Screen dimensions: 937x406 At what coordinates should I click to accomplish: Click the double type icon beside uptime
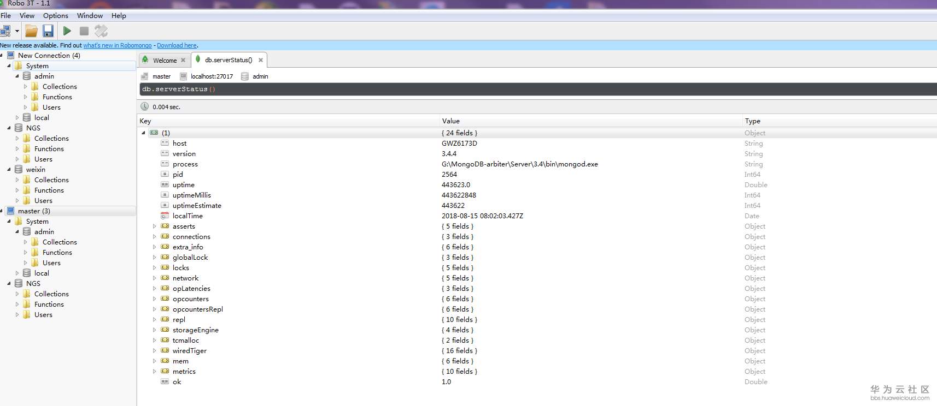tap(165, 184)
